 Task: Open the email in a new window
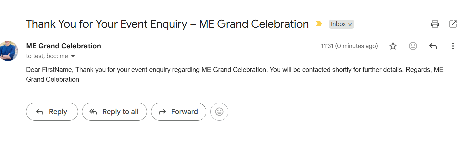pyautogui.click(x=453, y=24)
